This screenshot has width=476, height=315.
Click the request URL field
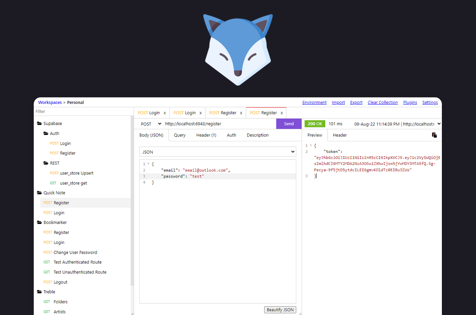(219, 124)
